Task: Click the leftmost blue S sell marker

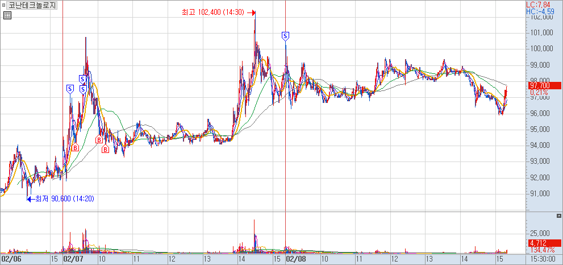Action: click(x=70, y=89)
